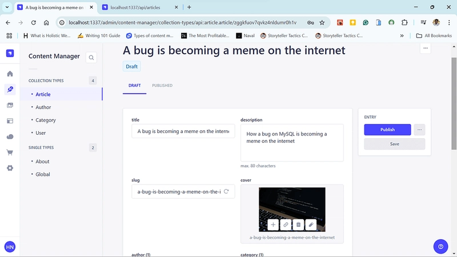Open the Grammarly extension icon
Screen dimensions: 457x257
(x=366, y=22)
